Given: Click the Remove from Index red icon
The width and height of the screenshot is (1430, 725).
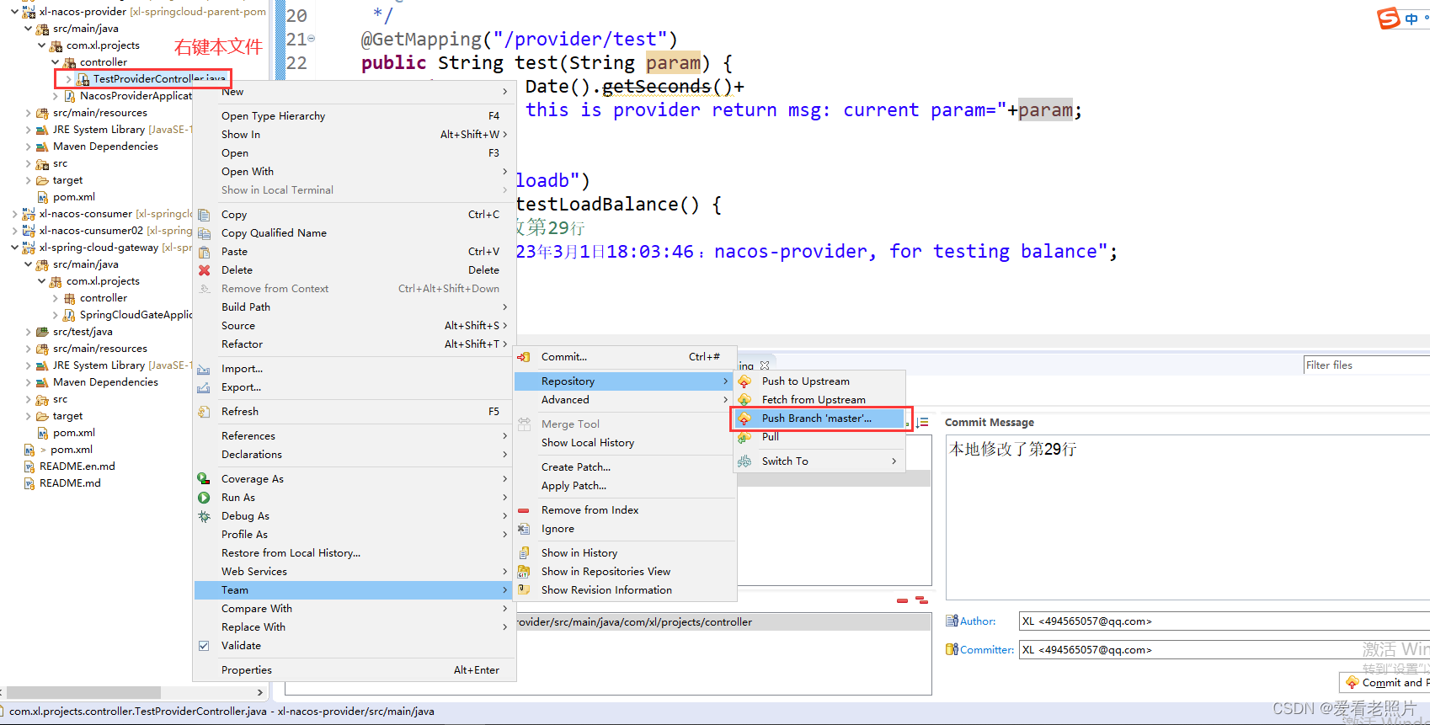Looking at the screenshot, I should [x=524, y=510].
